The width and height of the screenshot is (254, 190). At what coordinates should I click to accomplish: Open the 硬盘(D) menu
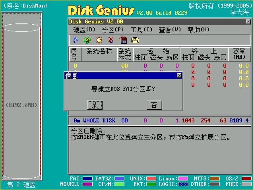(84, 30)
